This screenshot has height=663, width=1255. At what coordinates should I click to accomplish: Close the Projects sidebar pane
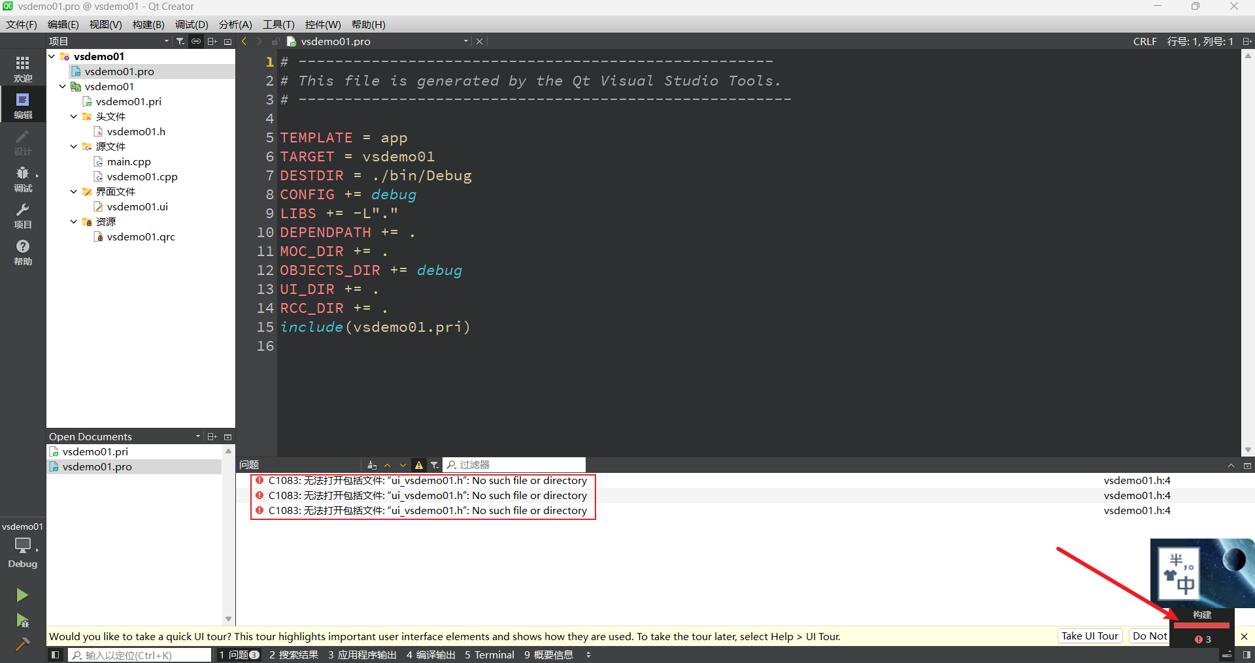pos(227,41)
